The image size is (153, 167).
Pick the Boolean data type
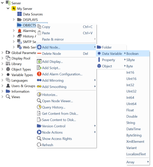[x=138, y=54]
